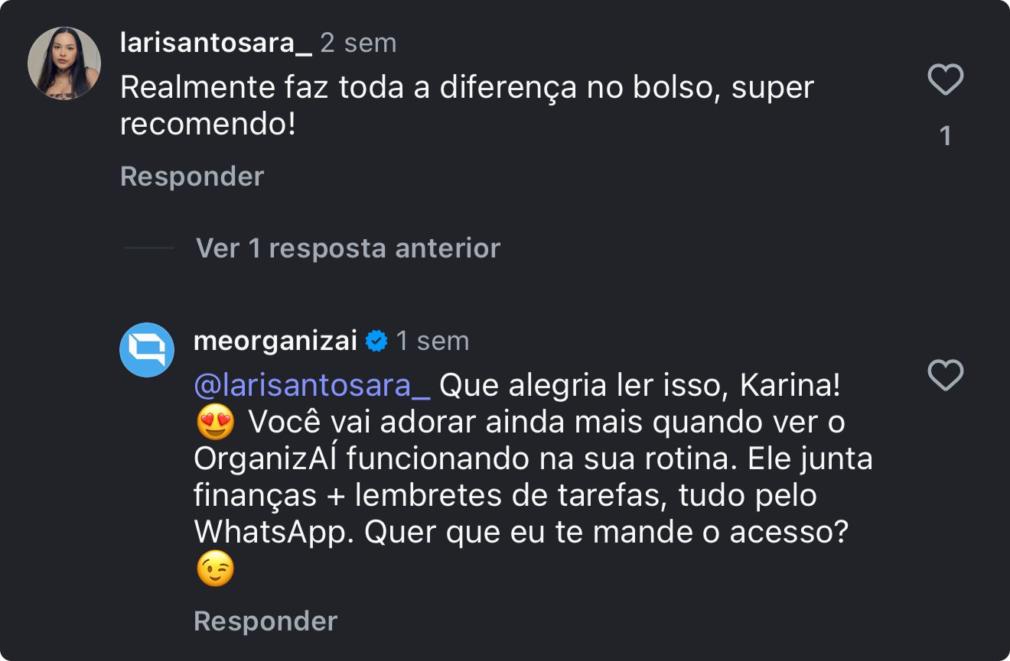Expand 'Ver 1 resposta anterior'
Viewport: 1010px width, 661px height.
pos(348,248)
